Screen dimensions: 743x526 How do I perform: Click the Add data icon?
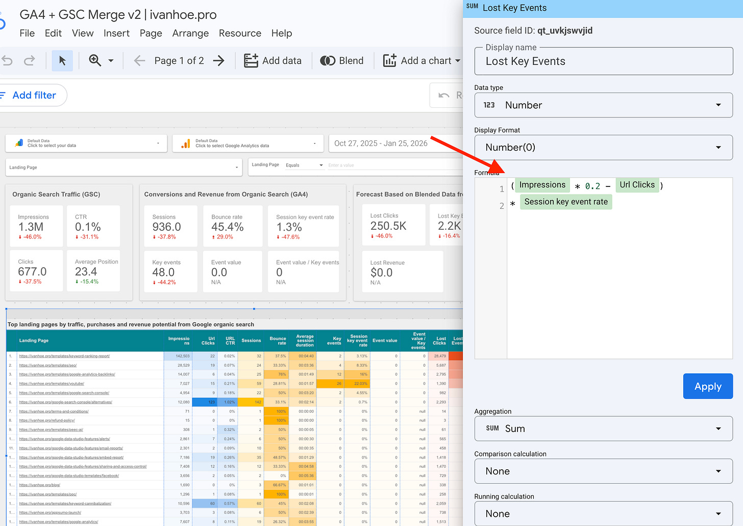[x=251, y=60]
